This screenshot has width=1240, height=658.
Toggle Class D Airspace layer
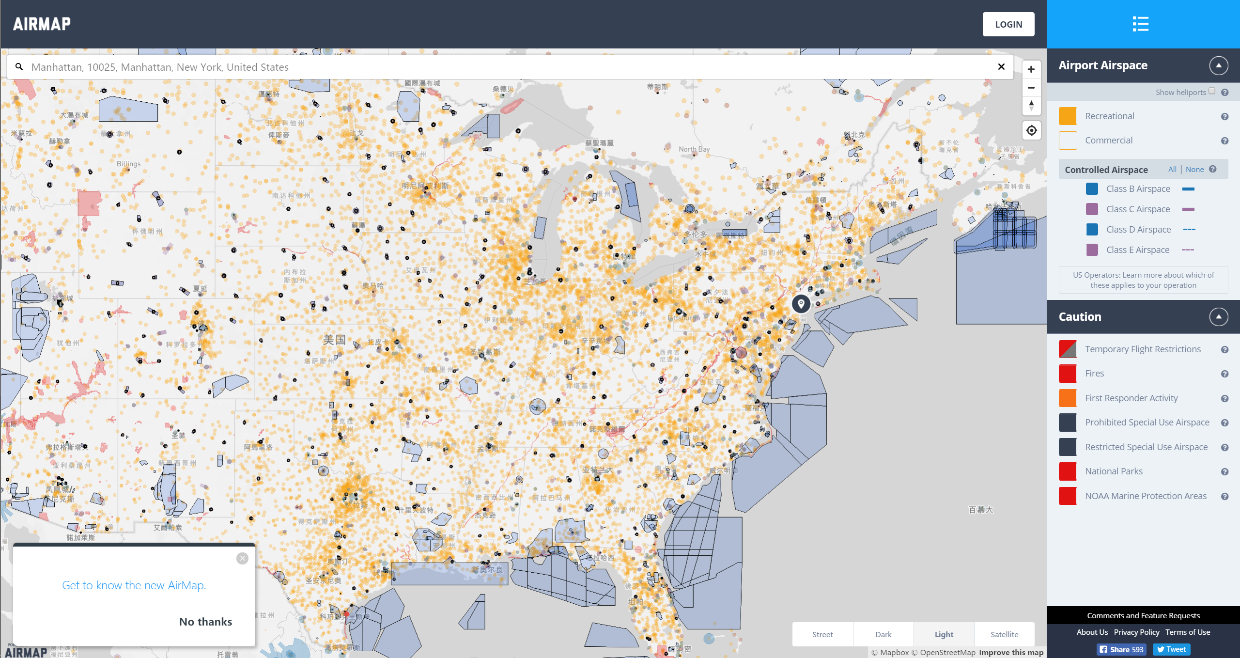(1092, 230)
